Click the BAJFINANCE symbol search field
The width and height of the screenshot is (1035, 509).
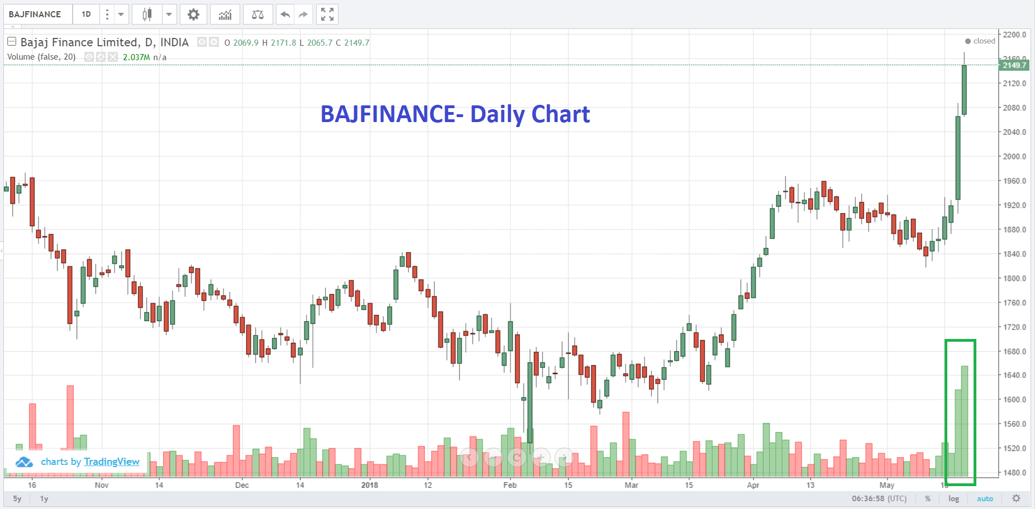pos(38,14)
